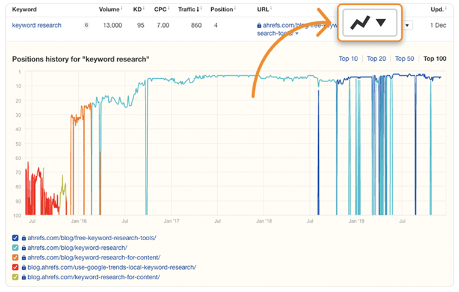459x292 pixels.
Task: Toggle the ahrefs.com/blog/keyword-research/ checkbox
Action: pyautogui.click(x=15, y=248)
